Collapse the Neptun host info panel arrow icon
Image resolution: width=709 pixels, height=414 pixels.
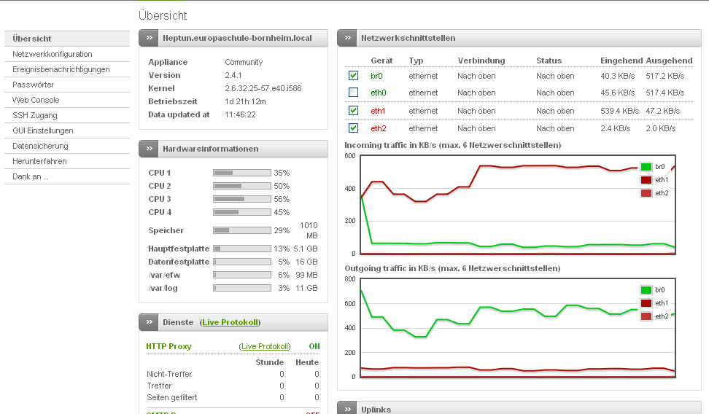pyautogui.click(x=148, y=38)
